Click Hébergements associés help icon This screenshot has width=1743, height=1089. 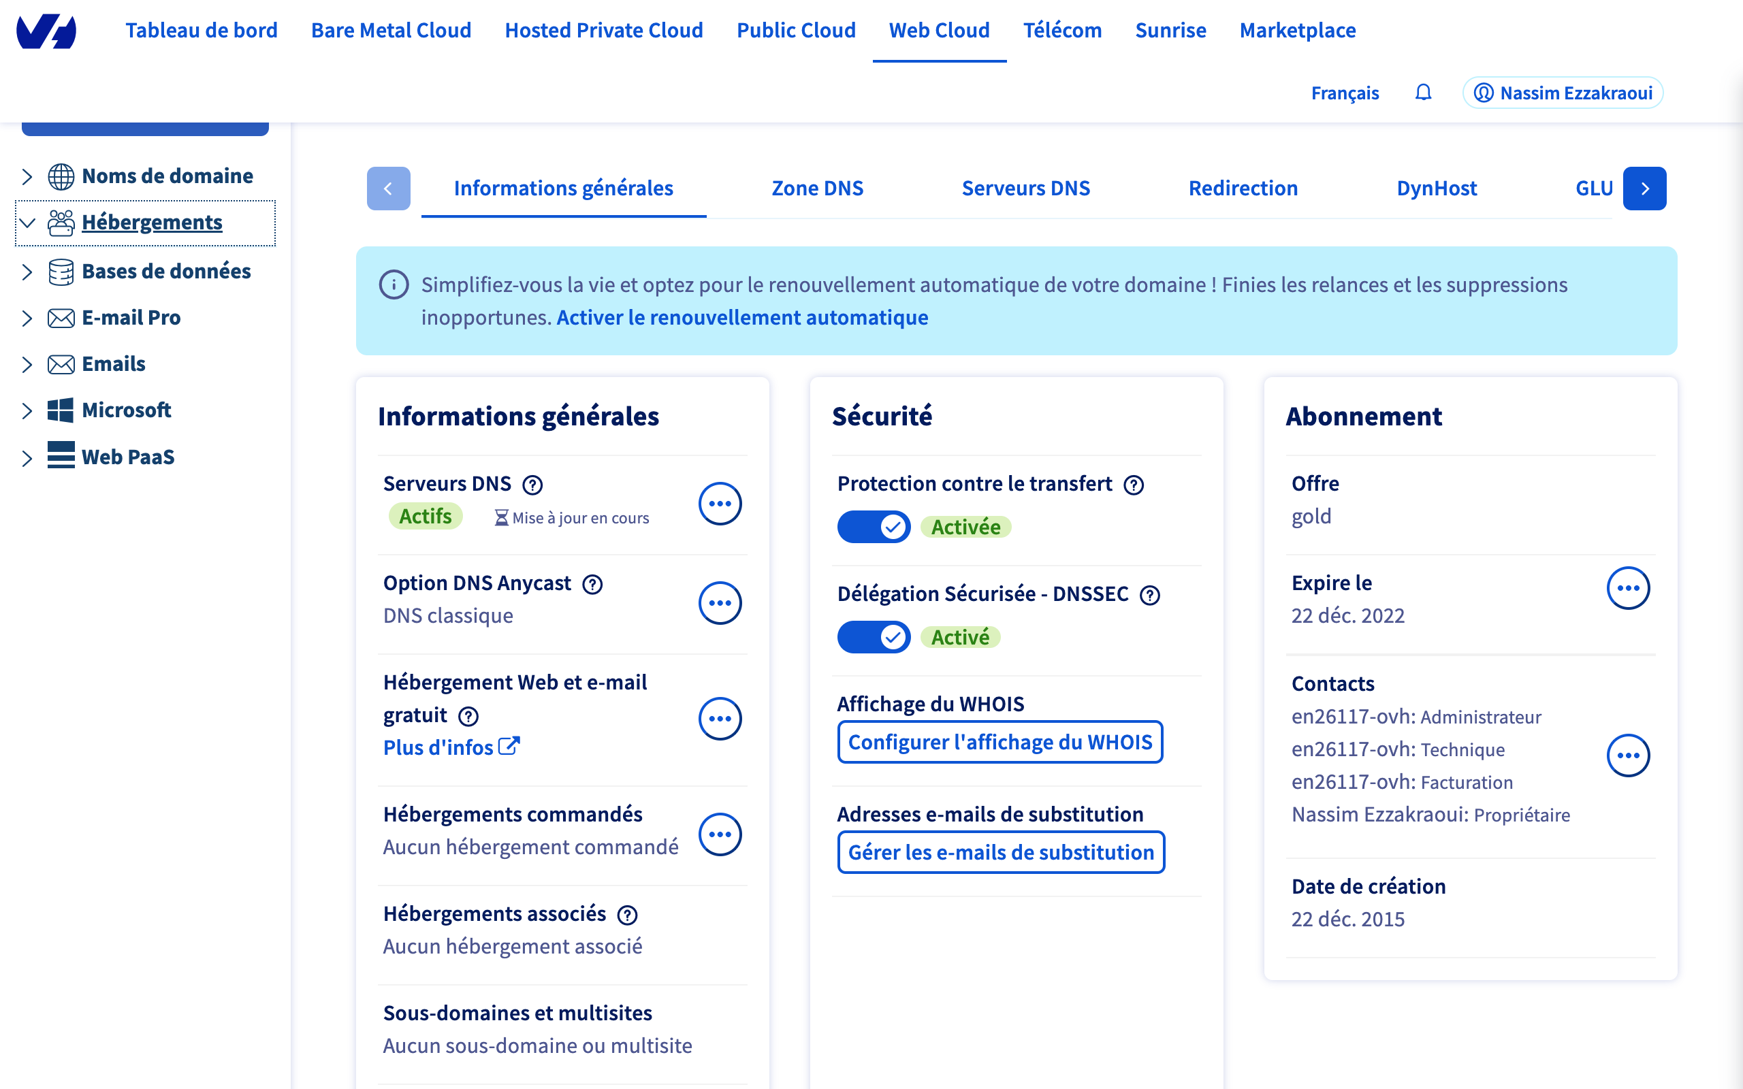point(627,915)
